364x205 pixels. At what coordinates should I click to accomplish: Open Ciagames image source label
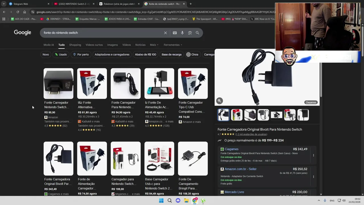[x=311, y=102]
